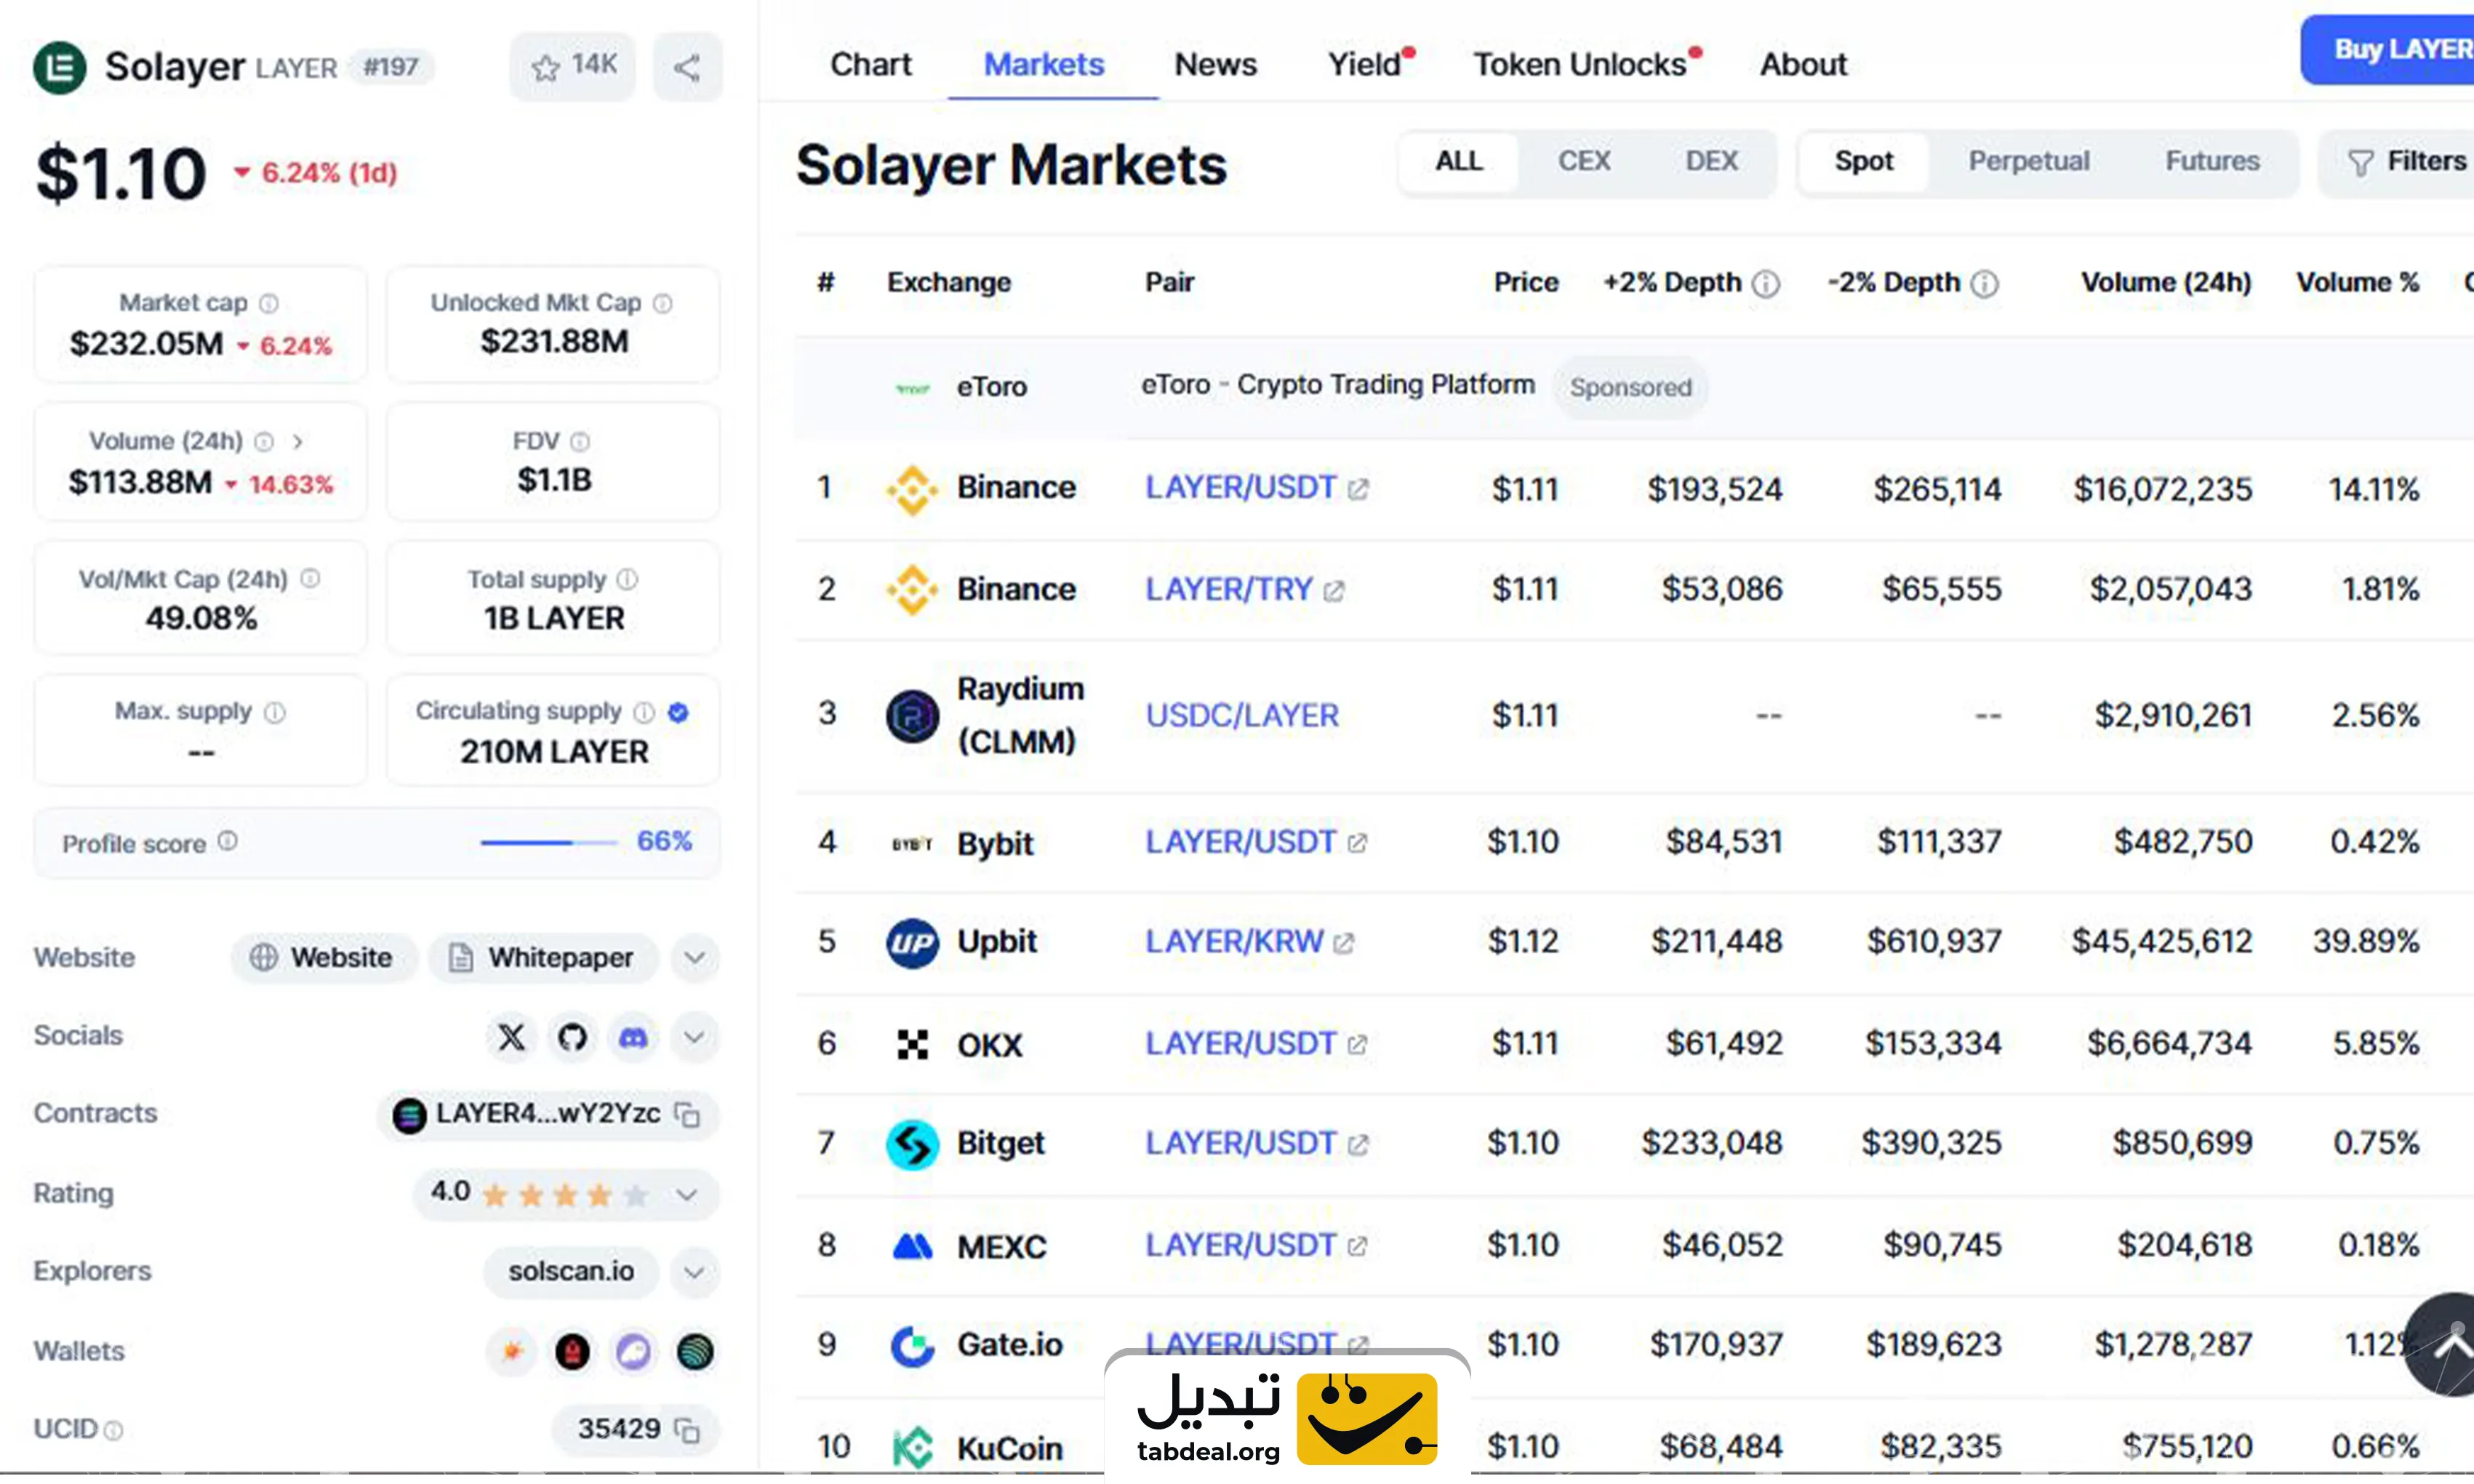Open Upbit LAYER/KRW pair link
2474x1484 pixels.
1234,942
